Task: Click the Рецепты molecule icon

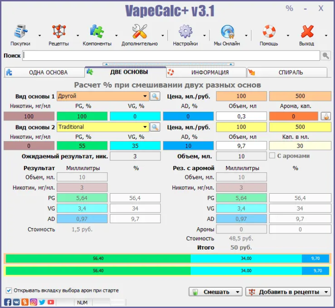Action: click(59, 32)
